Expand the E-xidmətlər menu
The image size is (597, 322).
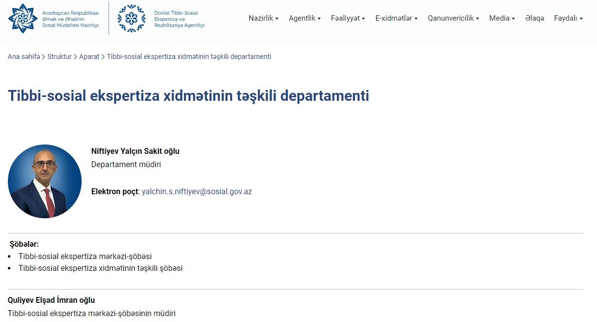click(396, 18)
